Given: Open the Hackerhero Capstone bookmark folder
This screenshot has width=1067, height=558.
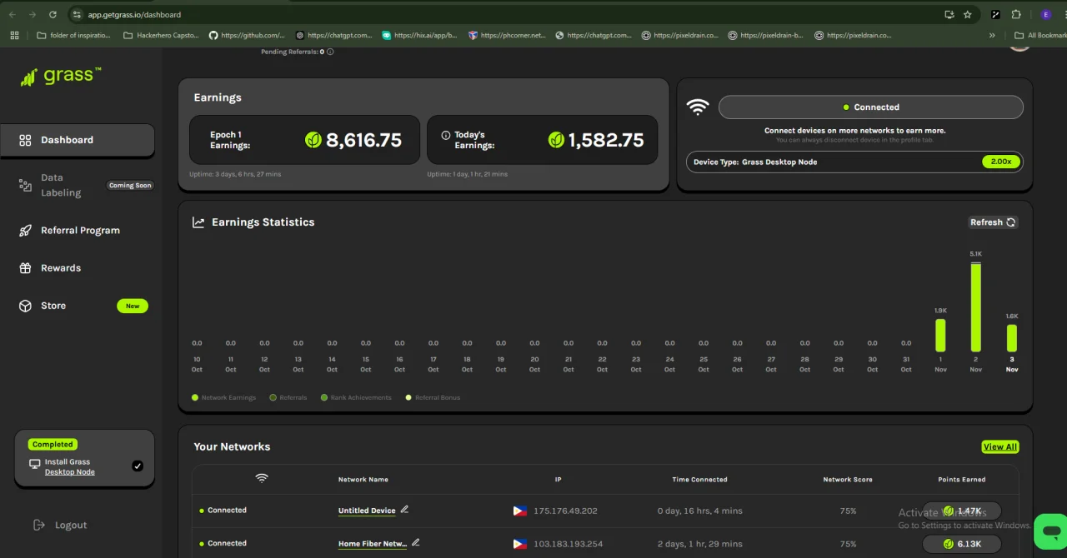Looking at the screenshot, I should (x=161, y=35).
